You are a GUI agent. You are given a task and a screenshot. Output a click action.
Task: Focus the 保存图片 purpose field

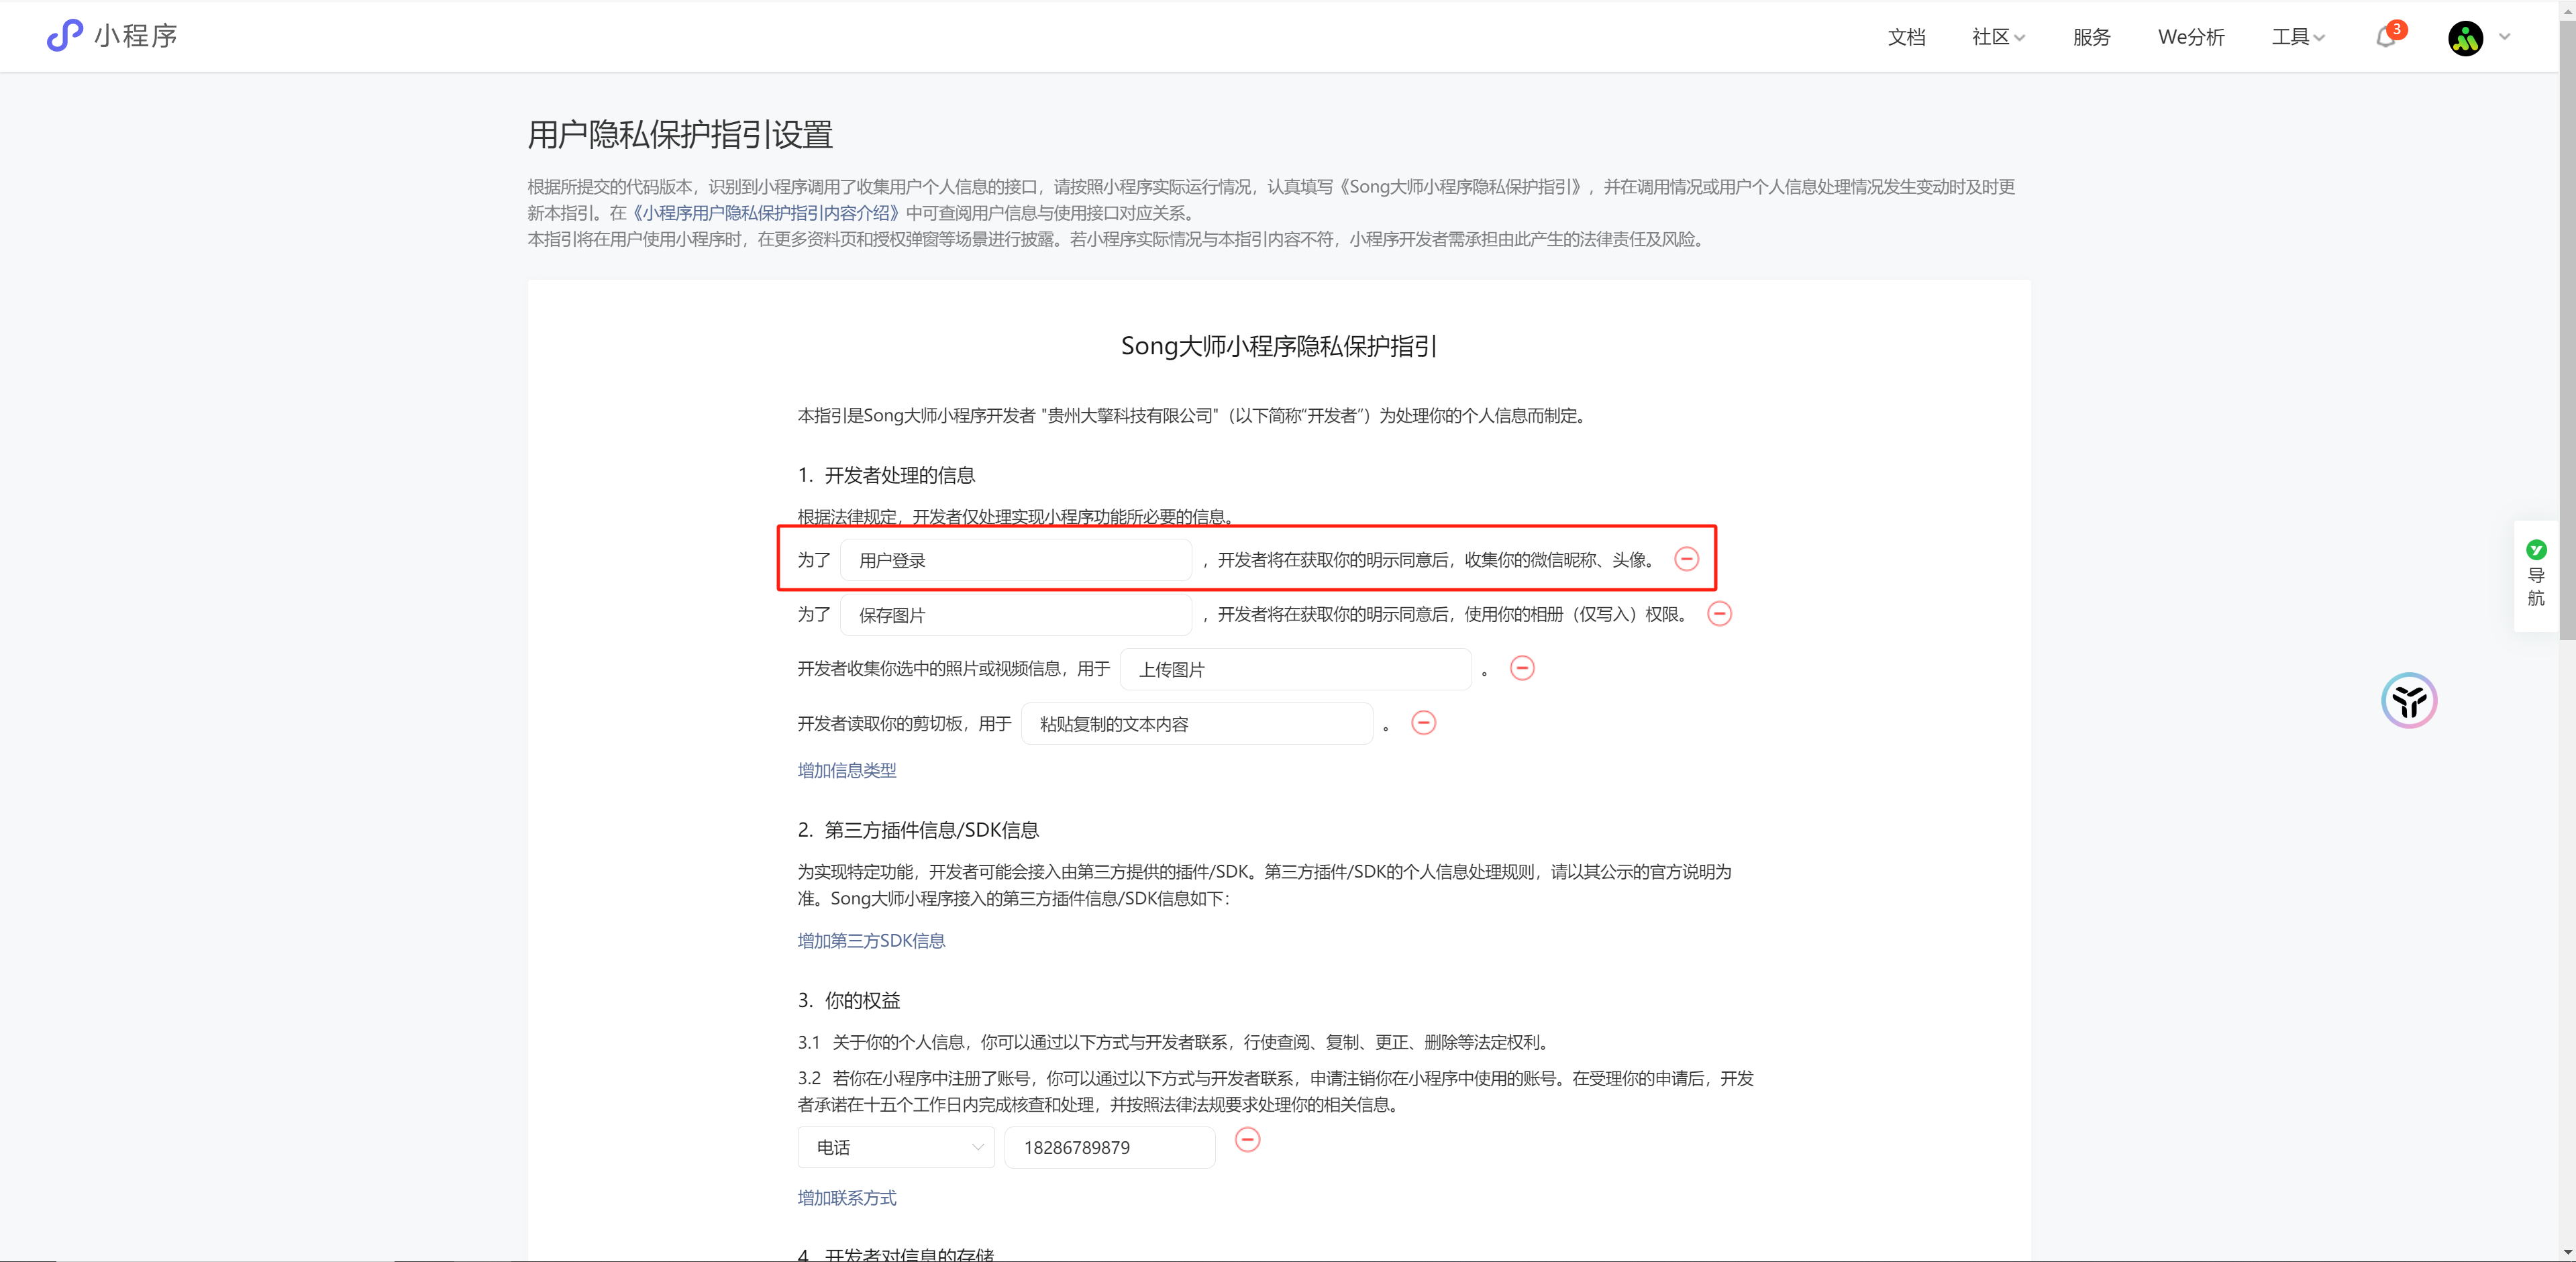click(1016, 615)
